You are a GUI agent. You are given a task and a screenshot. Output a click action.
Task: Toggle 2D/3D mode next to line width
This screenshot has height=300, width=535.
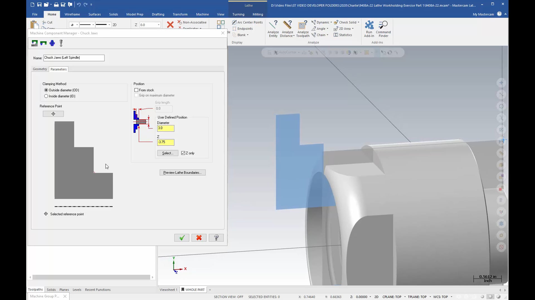point(115,25)
